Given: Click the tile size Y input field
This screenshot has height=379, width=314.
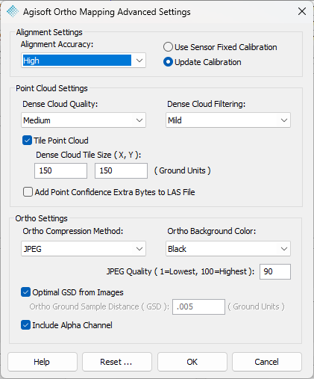Looking at the screenshot, I should coord(121,170).
